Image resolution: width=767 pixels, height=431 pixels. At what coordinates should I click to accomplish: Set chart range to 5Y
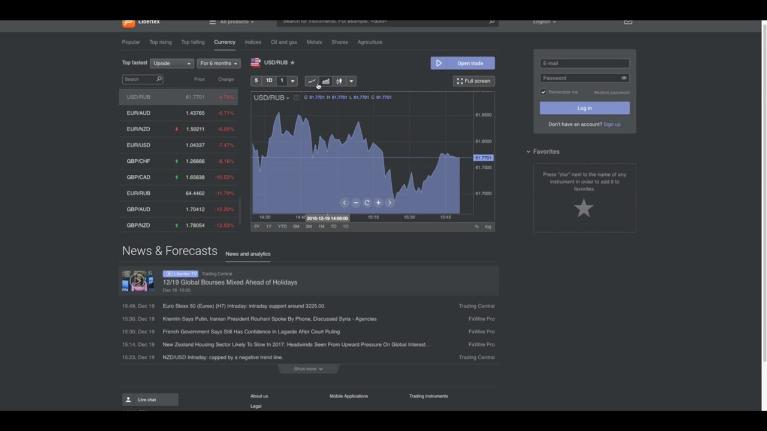[x=257, y=226]
